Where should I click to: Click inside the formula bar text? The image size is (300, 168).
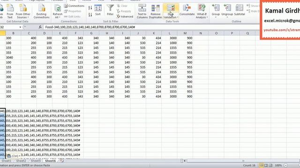[x=90, y=27]
